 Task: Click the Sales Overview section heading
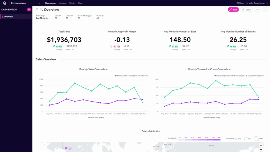pos(46,59)
